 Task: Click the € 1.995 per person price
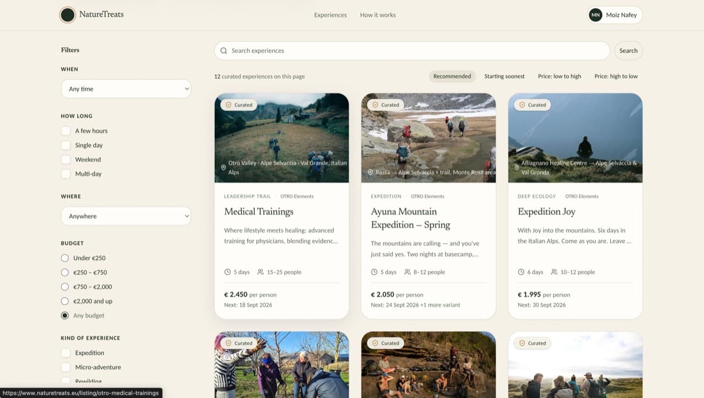click(543, 295)
